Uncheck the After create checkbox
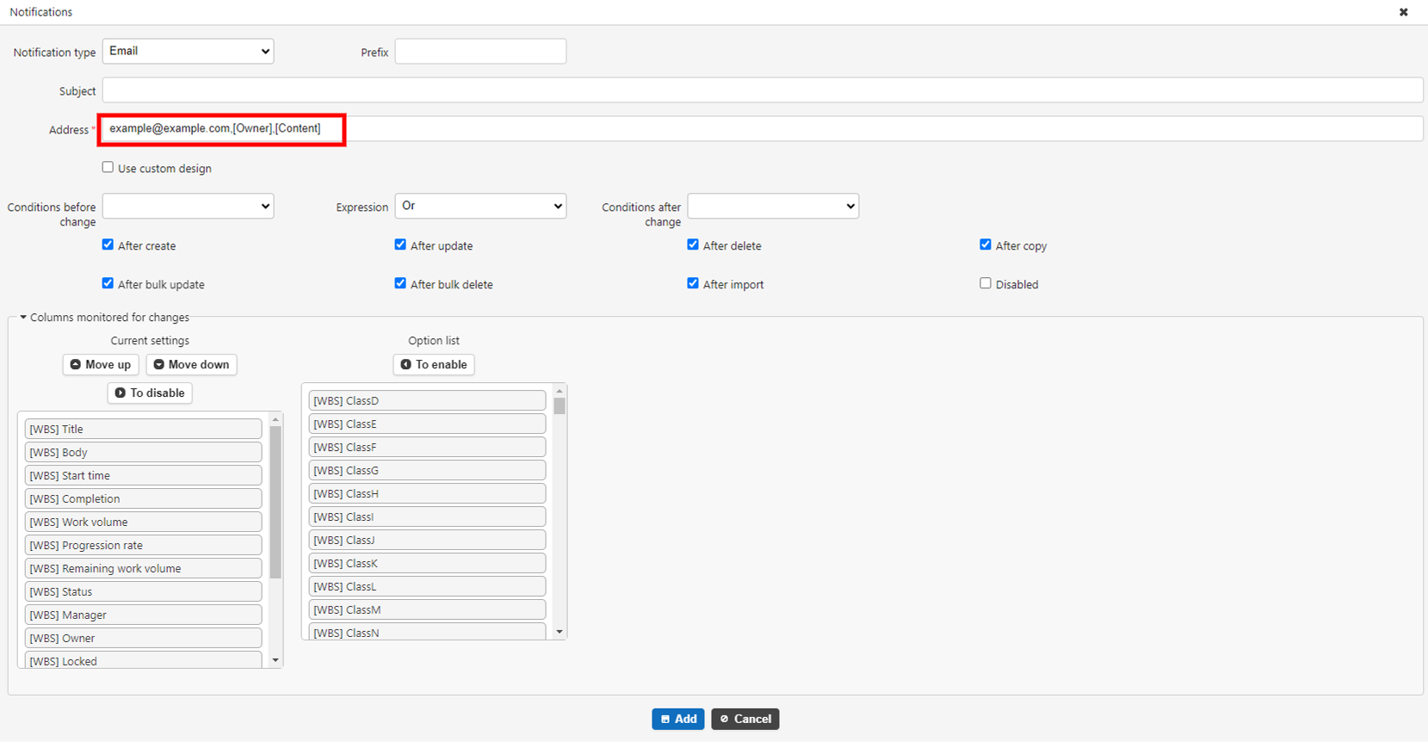The height and width of the screenshot is (742, 1428). point(108,244)
